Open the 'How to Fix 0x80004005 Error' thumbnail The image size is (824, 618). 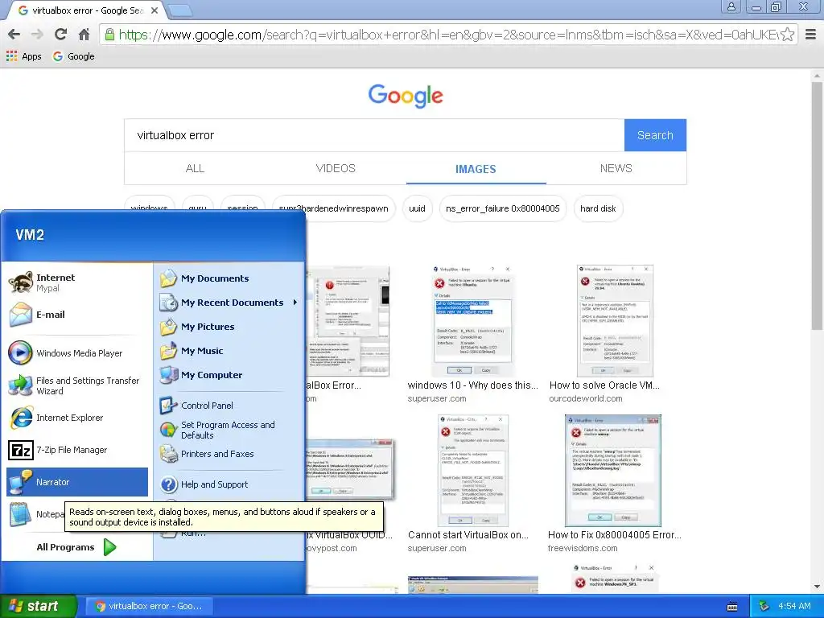click(x=612, y=471)
